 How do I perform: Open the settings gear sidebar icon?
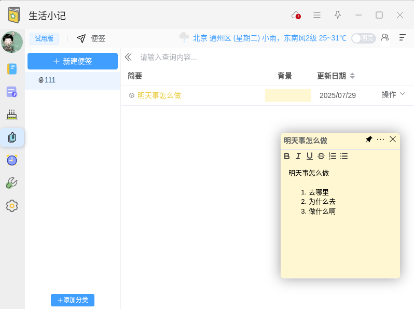point(12,206)
